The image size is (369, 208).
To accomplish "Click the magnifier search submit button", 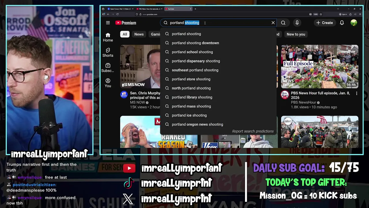I will [283, 23].
